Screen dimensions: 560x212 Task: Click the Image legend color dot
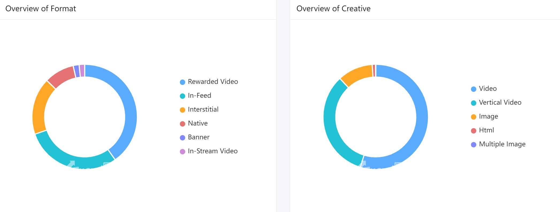click(x=474, y=117)
